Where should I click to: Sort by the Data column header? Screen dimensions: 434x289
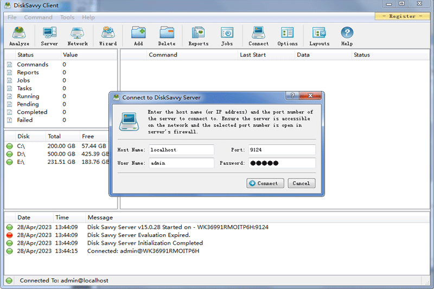(x=323, y=55)
